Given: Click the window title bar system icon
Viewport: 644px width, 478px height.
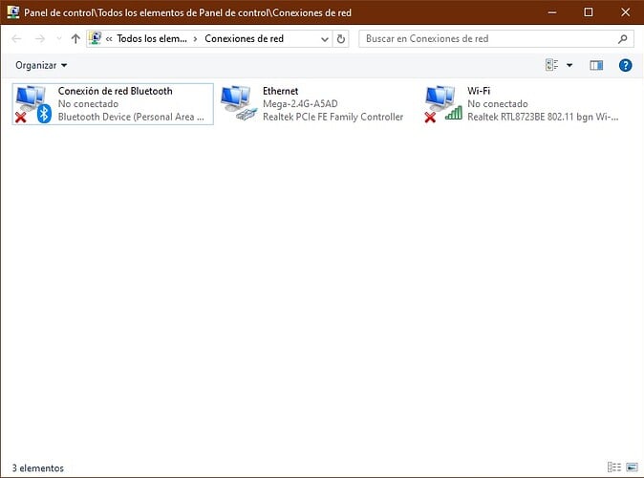Looking at the screenshot, I should click(x=13, y=11).
